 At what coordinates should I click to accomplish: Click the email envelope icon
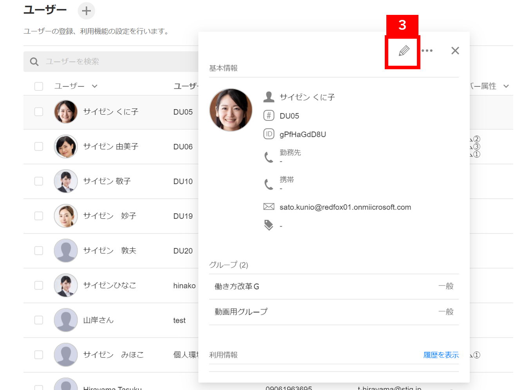click(269, 207)
